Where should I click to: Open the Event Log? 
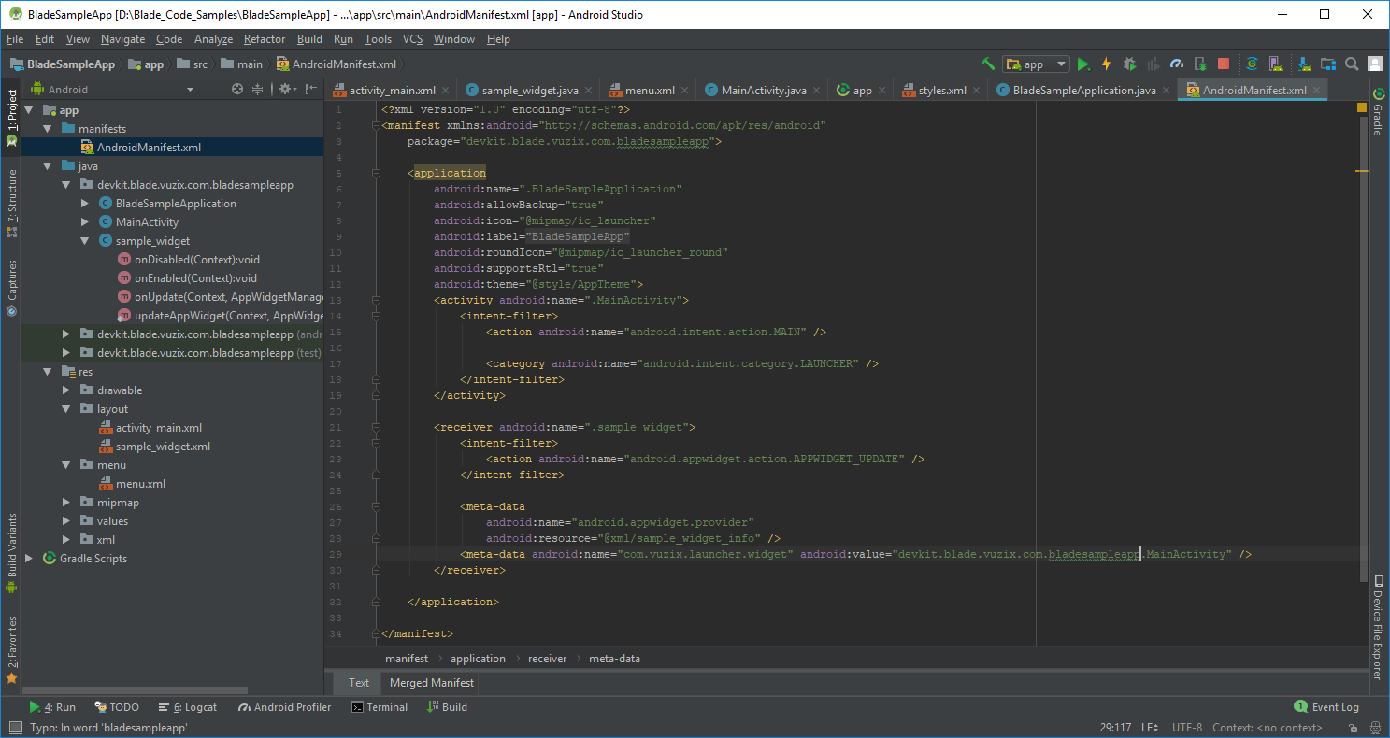(x=1326, y=707)
